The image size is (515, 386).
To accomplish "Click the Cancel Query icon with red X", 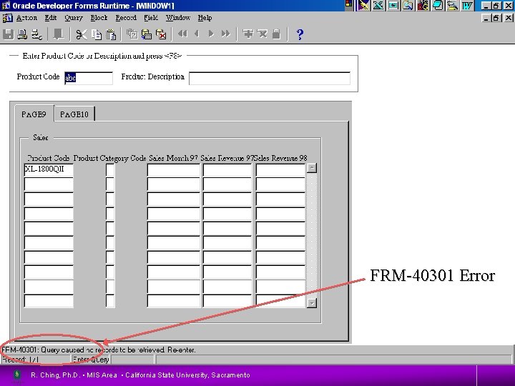I will tap(161, 34).
